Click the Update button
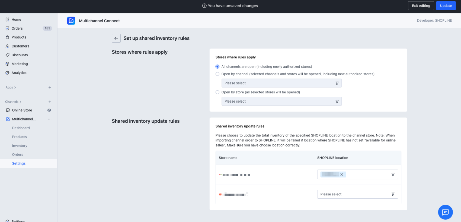The width and height of the screenshot is (461, 222). (x=446, y=6)
